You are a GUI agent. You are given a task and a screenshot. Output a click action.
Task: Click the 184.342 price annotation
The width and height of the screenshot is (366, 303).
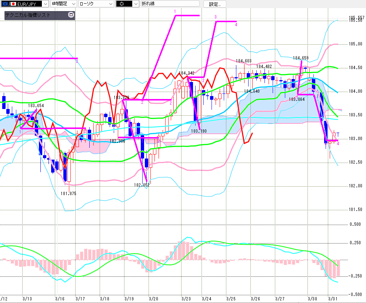pos(186,73)
